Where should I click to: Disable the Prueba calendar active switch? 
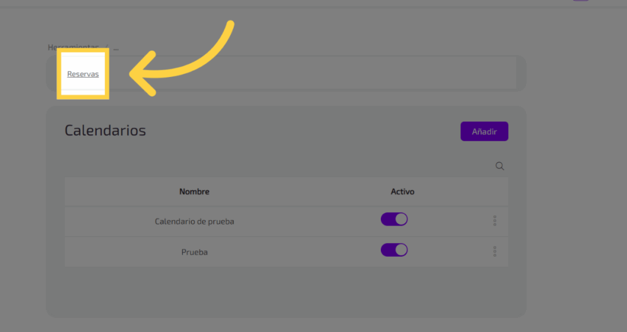[394, 250]
